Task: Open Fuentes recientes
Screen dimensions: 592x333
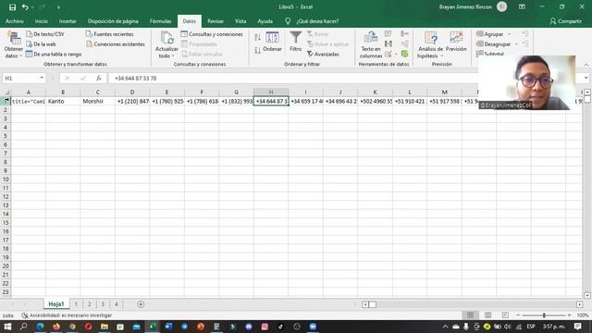Action: pos(109,34)
